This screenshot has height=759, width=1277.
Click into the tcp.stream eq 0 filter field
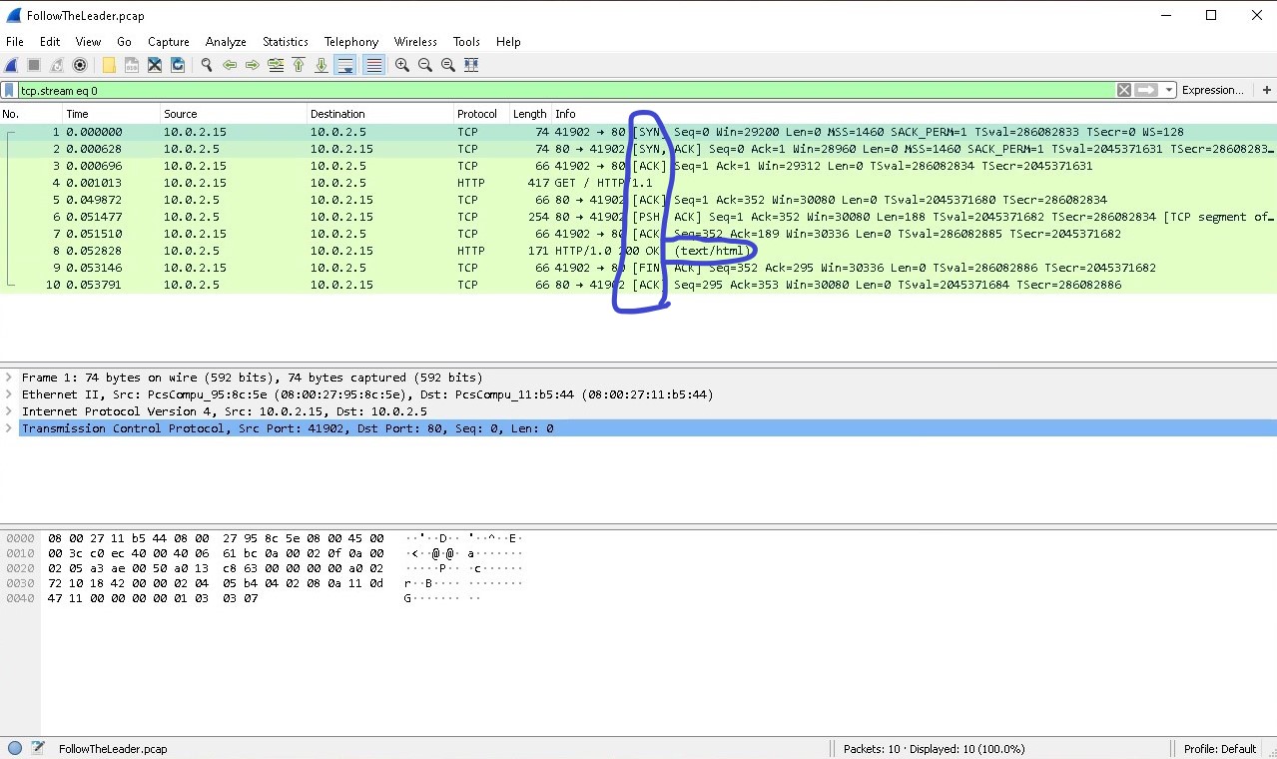(564, 90)
